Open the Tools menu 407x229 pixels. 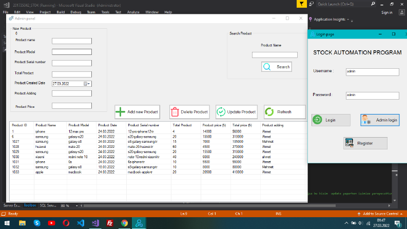point(105,12)
